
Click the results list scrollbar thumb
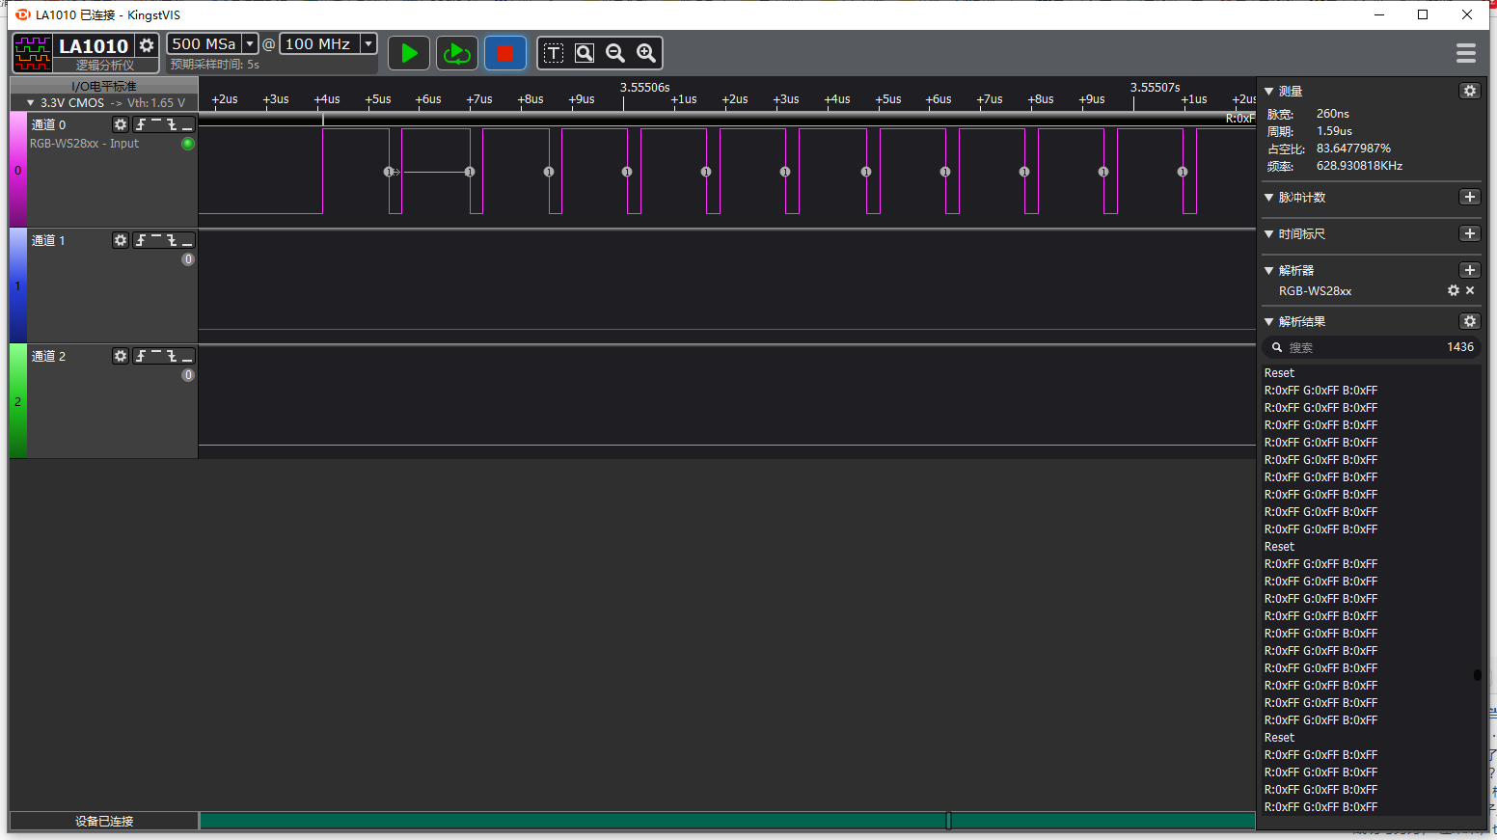pyautogui.click(x=1477, y=675)
